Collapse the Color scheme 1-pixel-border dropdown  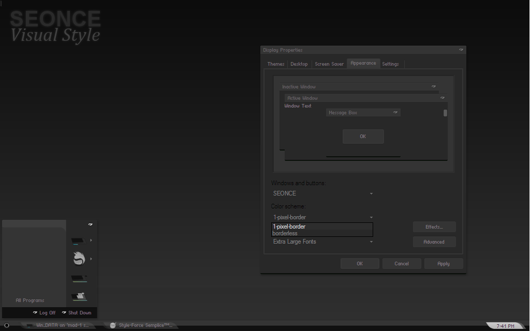(322, 217)
